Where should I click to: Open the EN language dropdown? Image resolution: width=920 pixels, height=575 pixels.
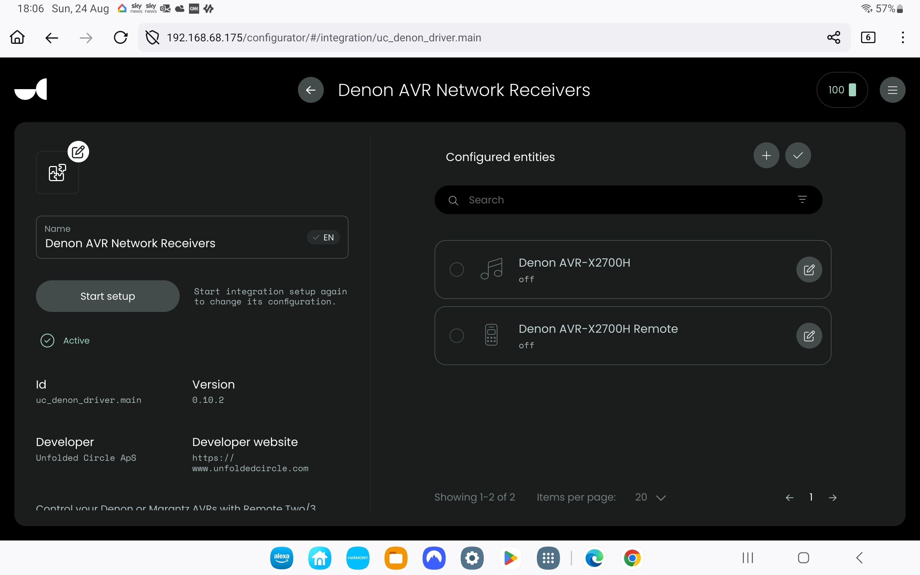(x=322, y=237)
